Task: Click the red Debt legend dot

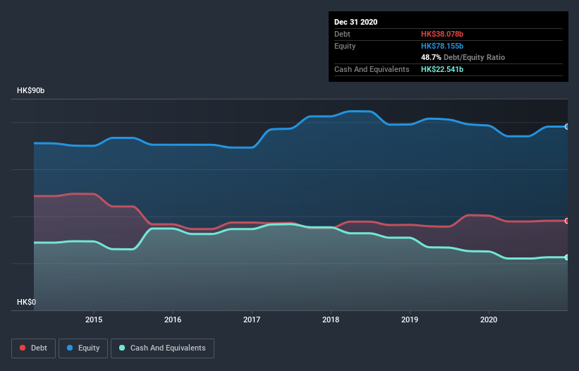Action: (23, 348)
